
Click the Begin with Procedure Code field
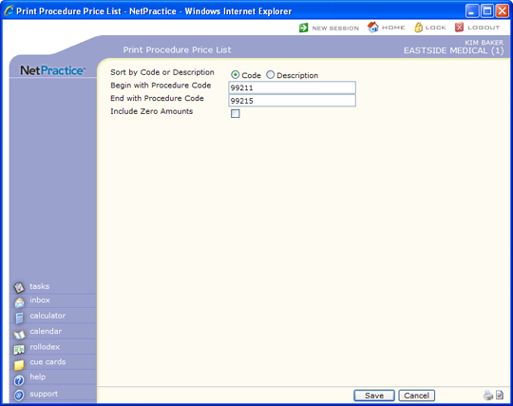(x=292, y=87)
